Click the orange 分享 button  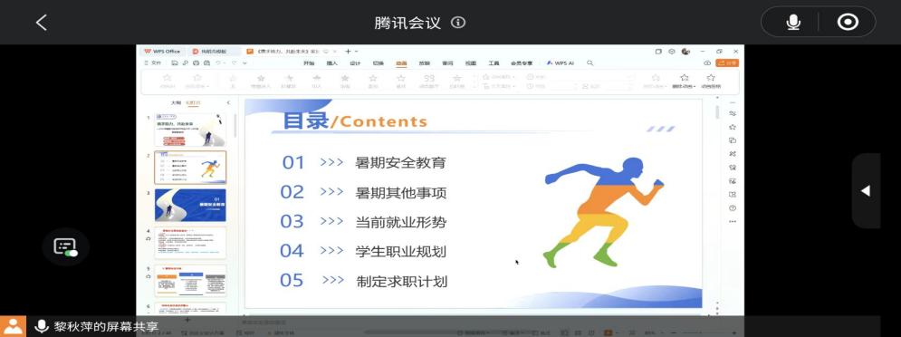[727, 63]
